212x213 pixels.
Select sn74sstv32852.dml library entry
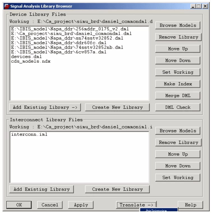pyautogui.click(x=67, y=38)
